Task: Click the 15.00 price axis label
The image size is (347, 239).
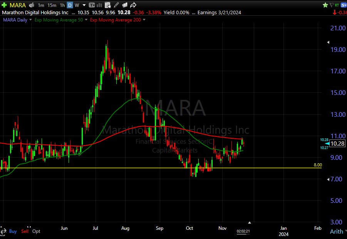Action: coord(338,93)
